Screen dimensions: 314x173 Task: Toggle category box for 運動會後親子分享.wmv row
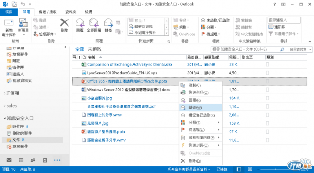pos(267,140)
